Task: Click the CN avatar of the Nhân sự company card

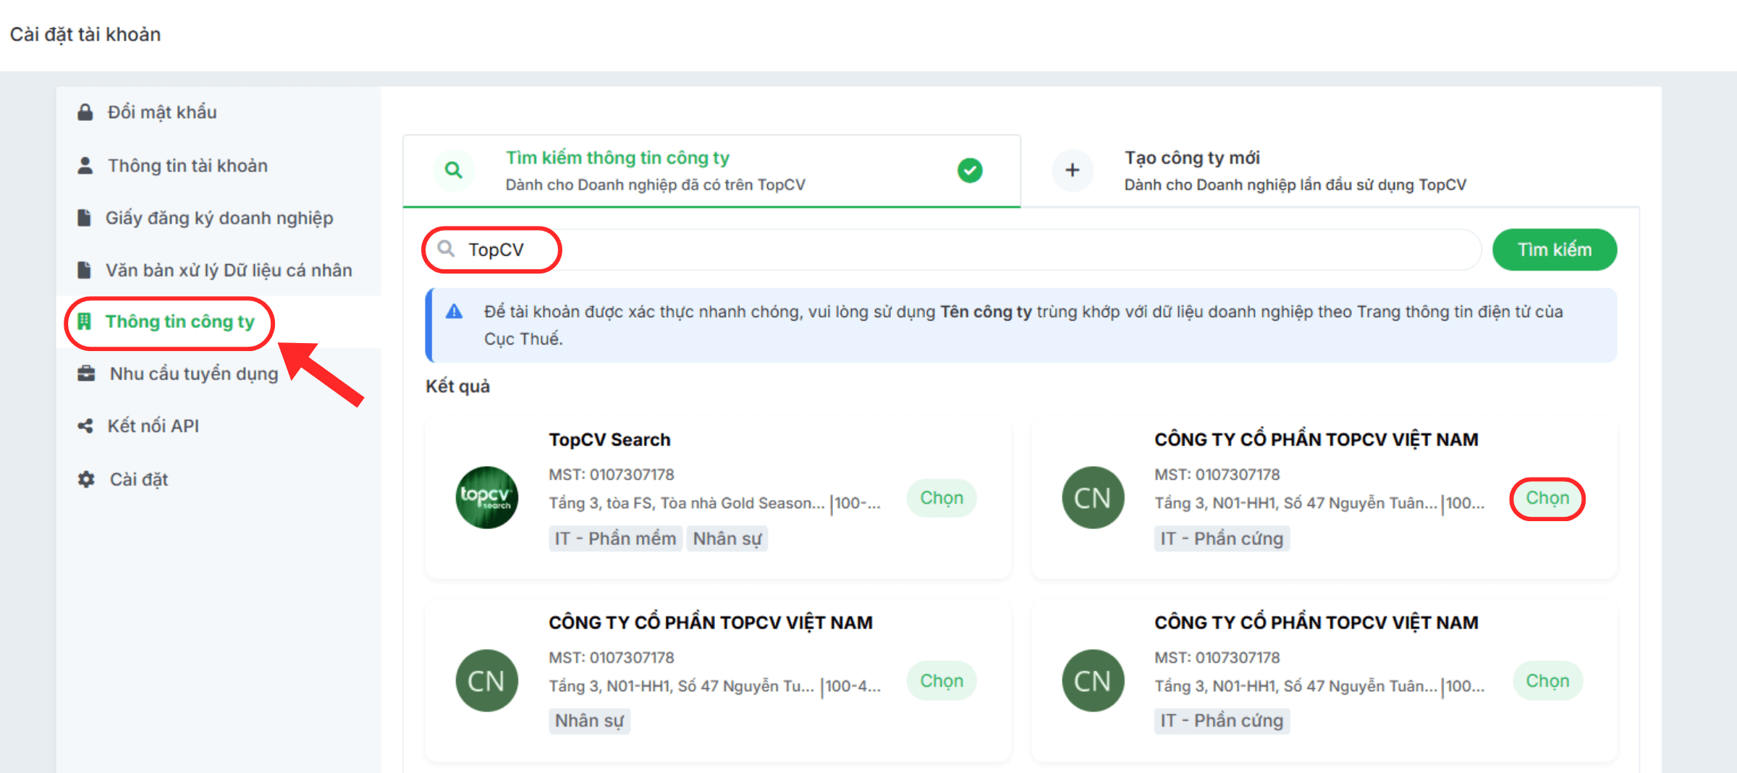Action: 487,680
